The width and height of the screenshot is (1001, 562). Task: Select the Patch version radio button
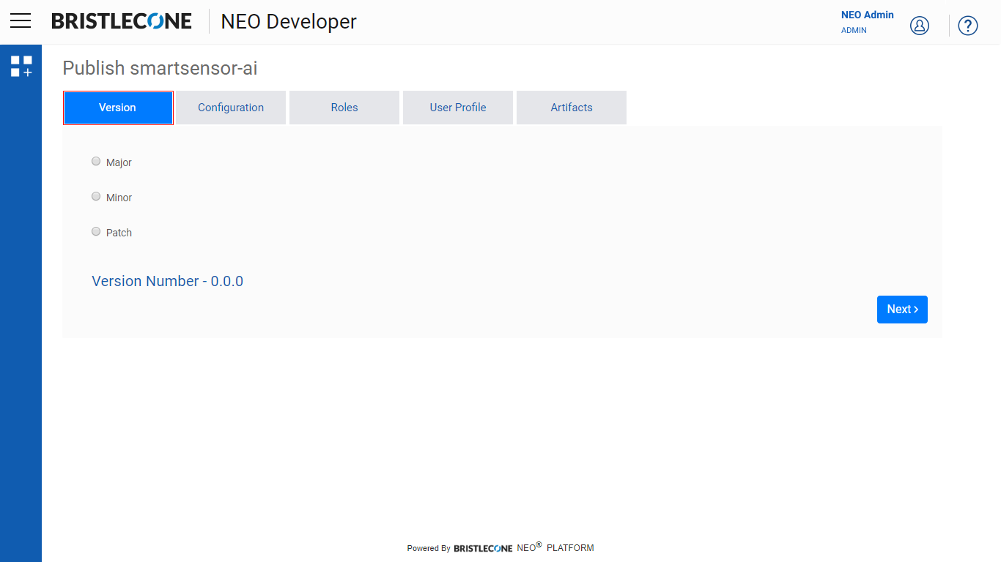tap(96, 231)
